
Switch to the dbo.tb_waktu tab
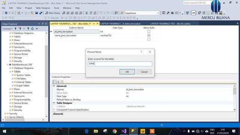170,24
